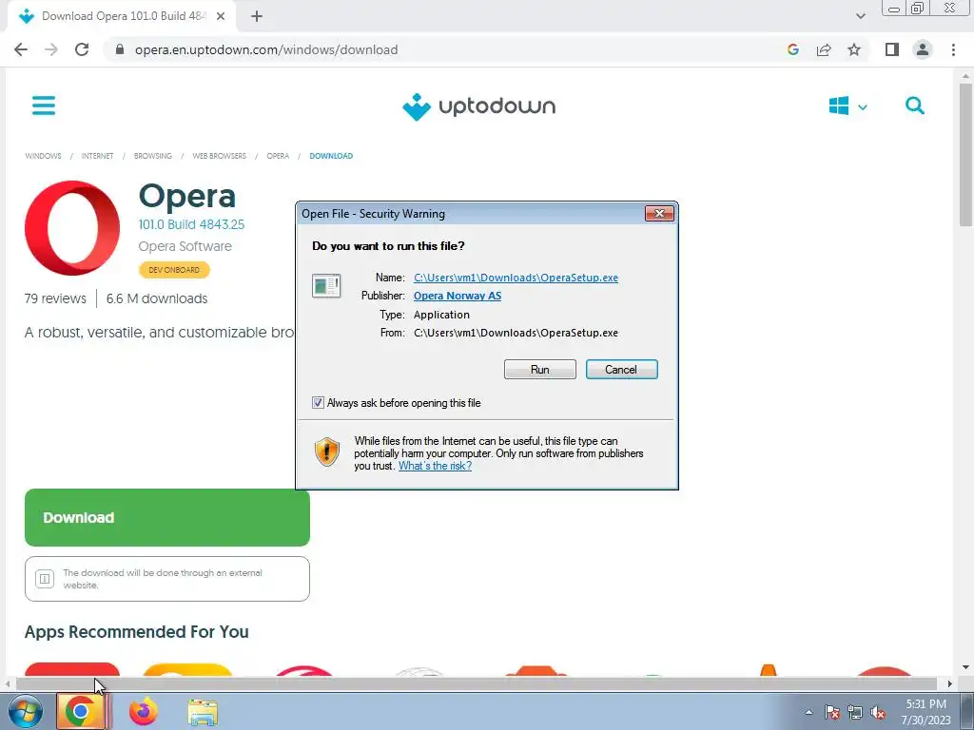Image resolution: width=974 pixels, height=730 pixels.
Task: Click the DEV ONBOARD badge
Action: coord(174,270)
